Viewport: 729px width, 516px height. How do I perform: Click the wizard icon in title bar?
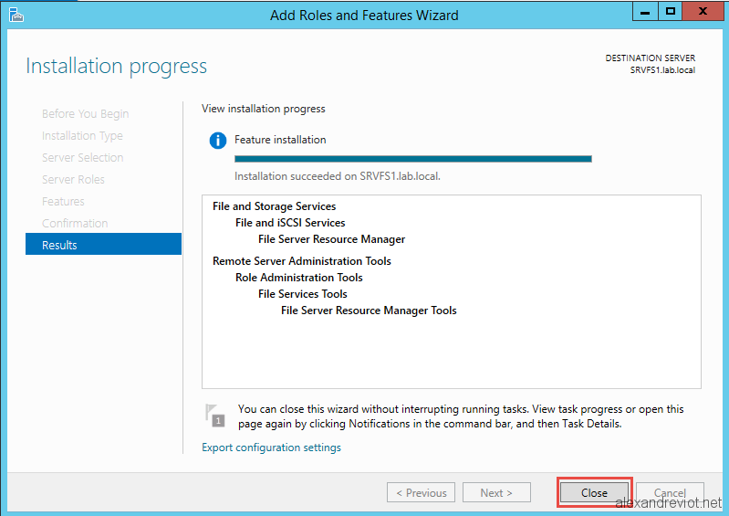tap(16, 15)
